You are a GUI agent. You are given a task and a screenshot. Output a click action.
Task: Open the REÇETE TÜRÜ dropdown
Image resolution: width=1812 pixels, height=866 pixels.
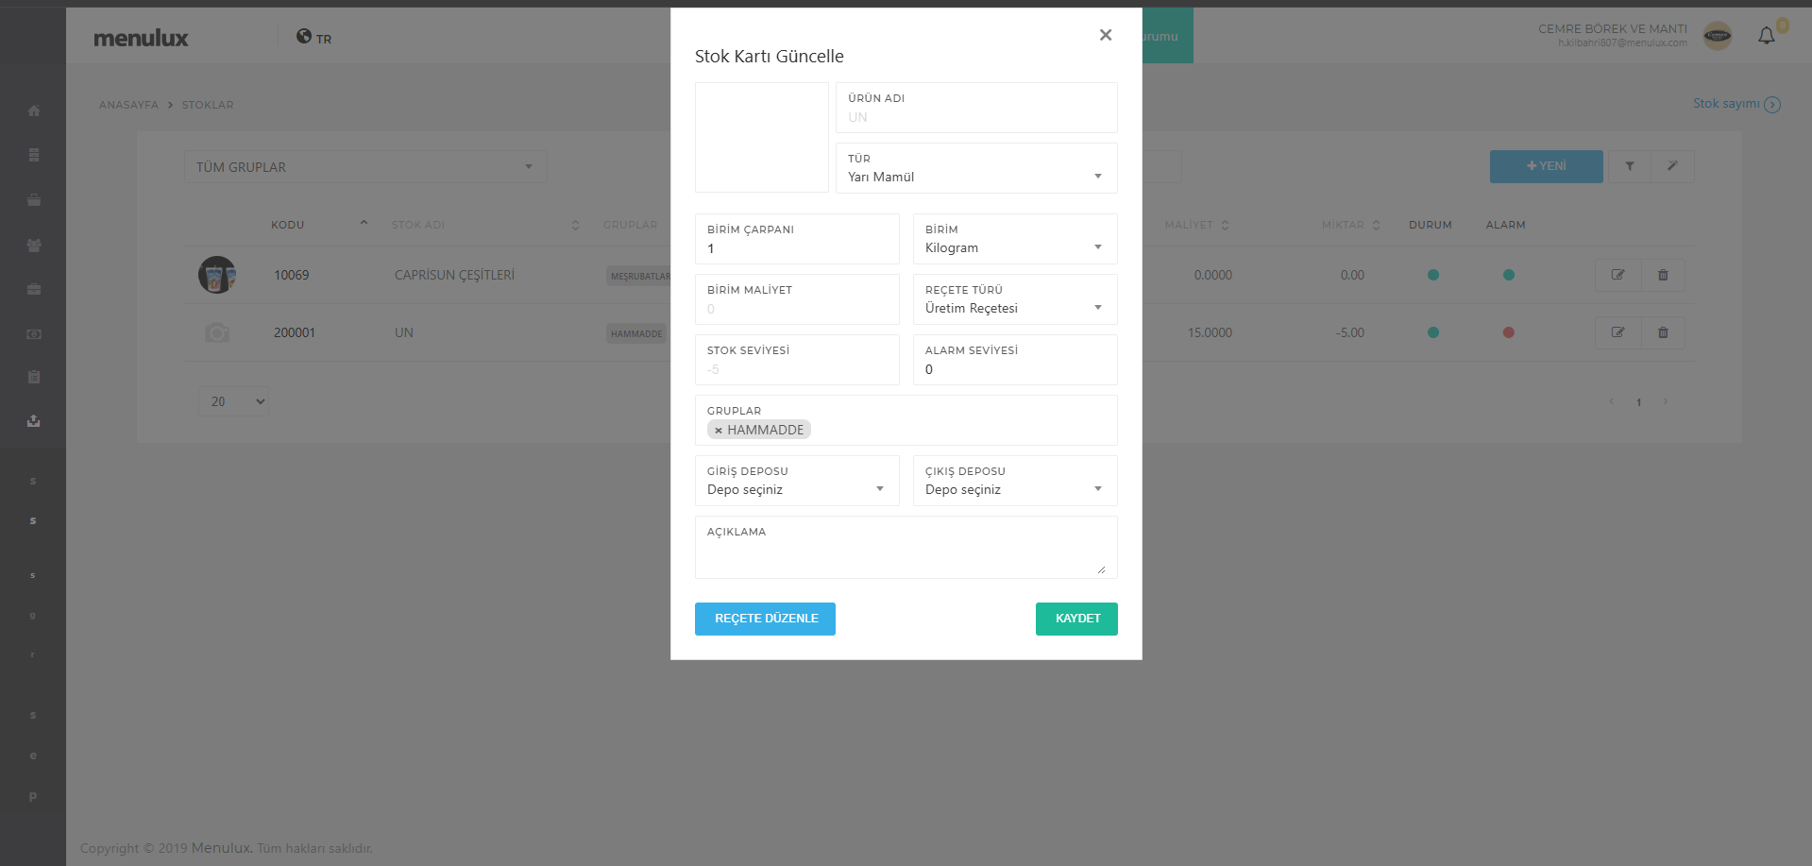point(1015,299)
